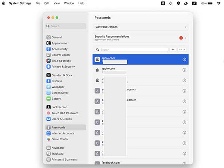The image size is (224, 168).
Task: Open the Help menu
Action: tap(81, 3)
